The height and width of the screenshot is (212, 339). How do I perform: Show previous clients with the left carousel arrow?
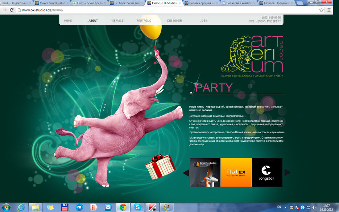[x=186, y=172]
